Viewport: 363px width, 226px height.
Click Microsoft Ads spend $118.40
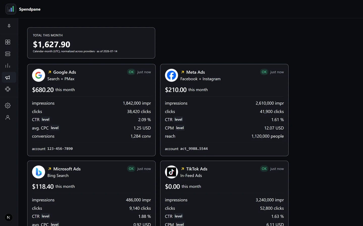coord(43,186)
